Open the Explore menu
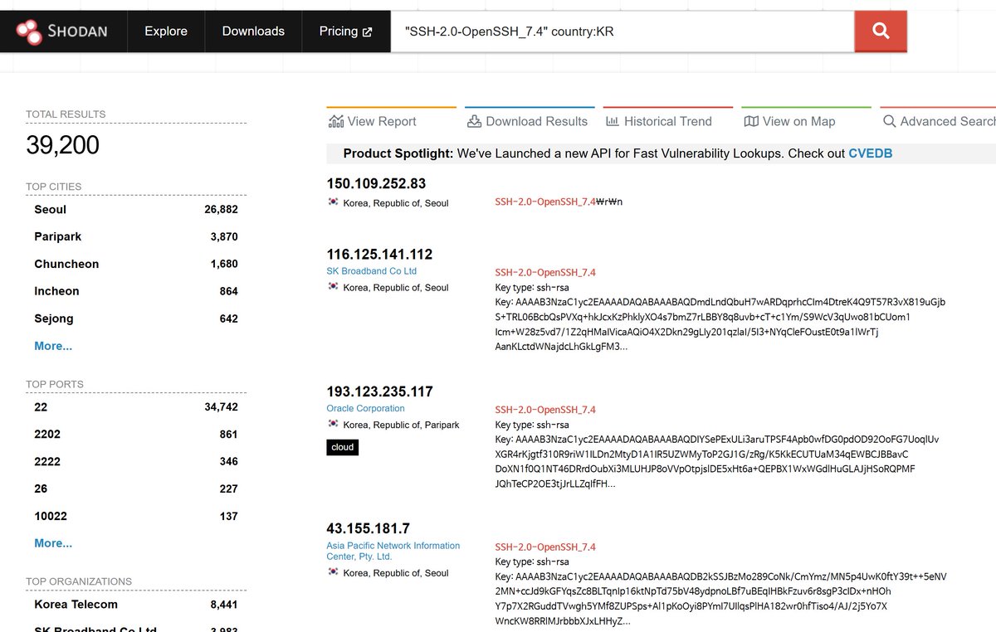 166,32
